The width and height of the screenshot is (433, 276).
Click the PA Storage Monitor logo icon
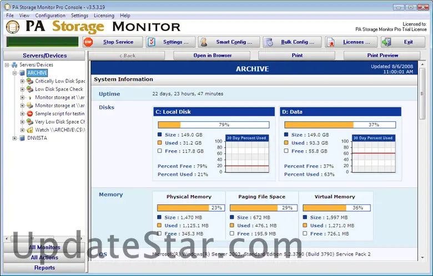(x=13, y=27)
